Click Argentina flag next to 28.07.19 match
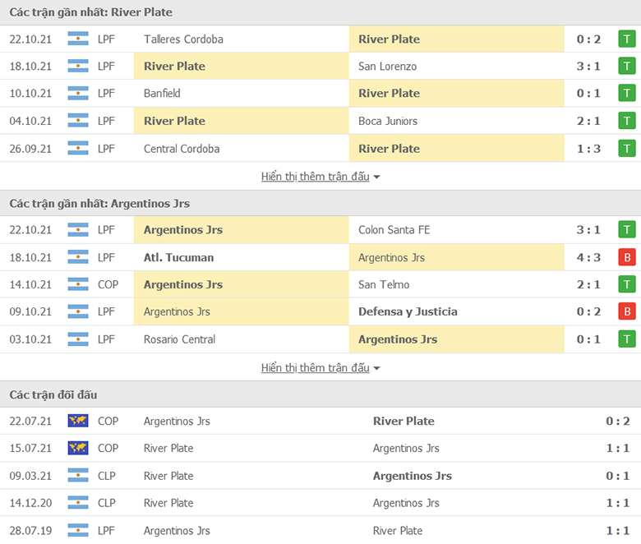Image resolution: width=641 pixels, height=544 pixels. (x=78, y=530)
